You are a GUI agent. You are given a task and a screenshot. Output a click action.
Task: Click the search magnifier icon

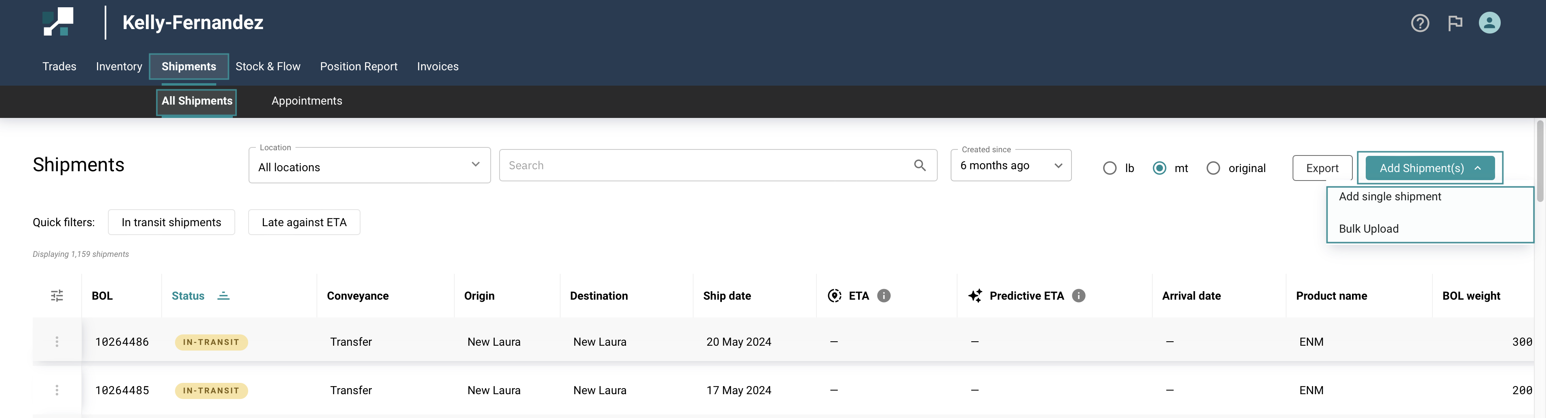pos(920,166)
